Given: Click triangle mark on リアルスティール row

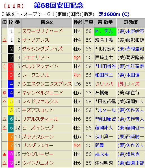Looking at the screenshot, I should 5,119.
